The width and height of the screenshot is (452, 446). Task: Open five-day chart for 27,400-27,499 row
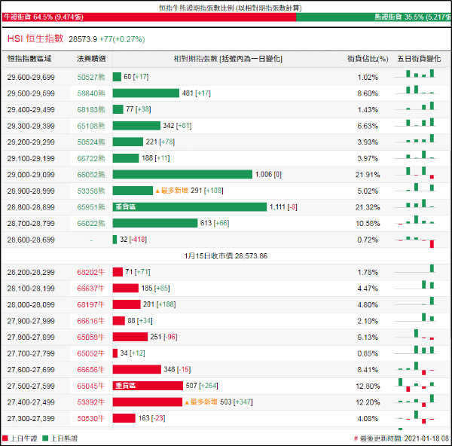(x=415, y=401)
